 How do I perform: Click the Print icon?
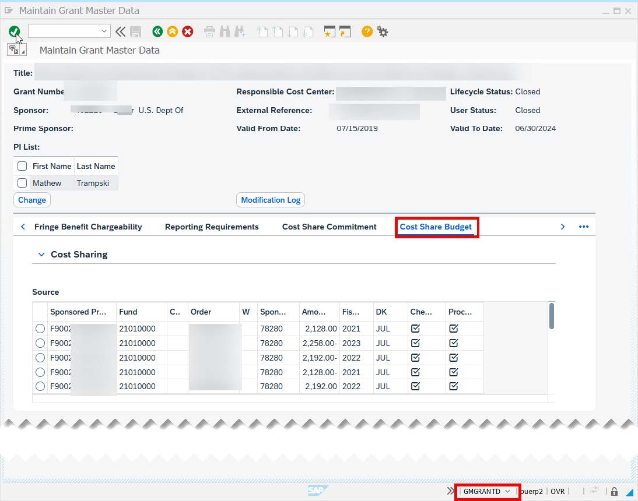tap(209, 31)
